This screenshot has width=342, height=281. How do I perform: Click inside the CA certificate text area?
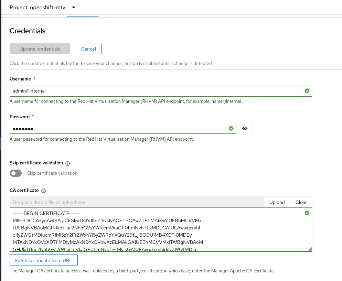(155, 230)
